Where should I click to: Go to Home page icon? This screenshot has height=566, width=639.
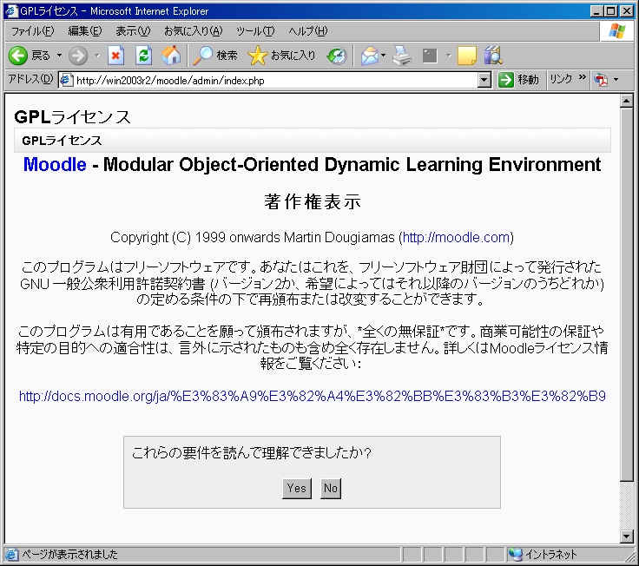[x=171, y=56]
